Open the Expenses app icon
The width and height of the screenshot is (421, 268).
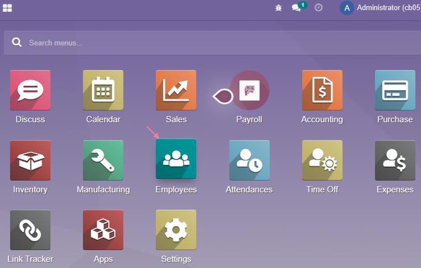coord(395,160)
